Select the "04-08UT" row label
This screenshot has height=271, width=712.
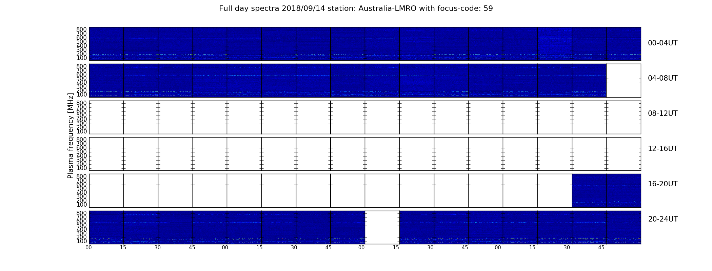(662, 78)
